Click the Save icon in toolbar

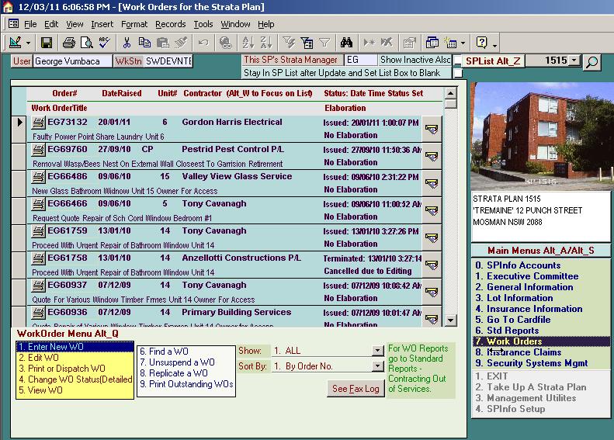pyautogui.click(x=47, y=43)
